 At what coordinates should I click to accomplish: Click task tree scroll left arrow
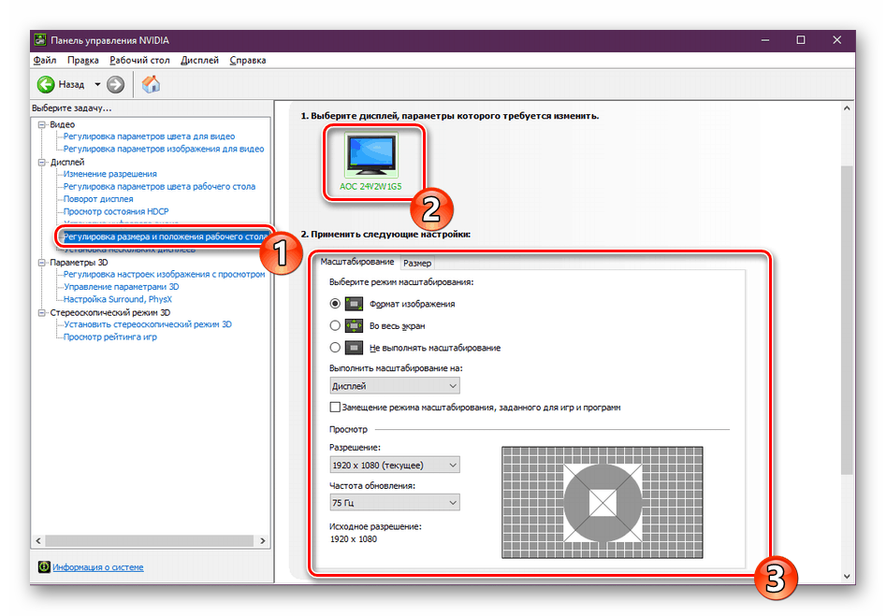pyautogui.click(x=37, y=541)
